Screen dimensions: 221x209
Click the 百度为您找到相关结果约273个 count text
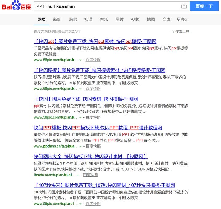point(57,31)
